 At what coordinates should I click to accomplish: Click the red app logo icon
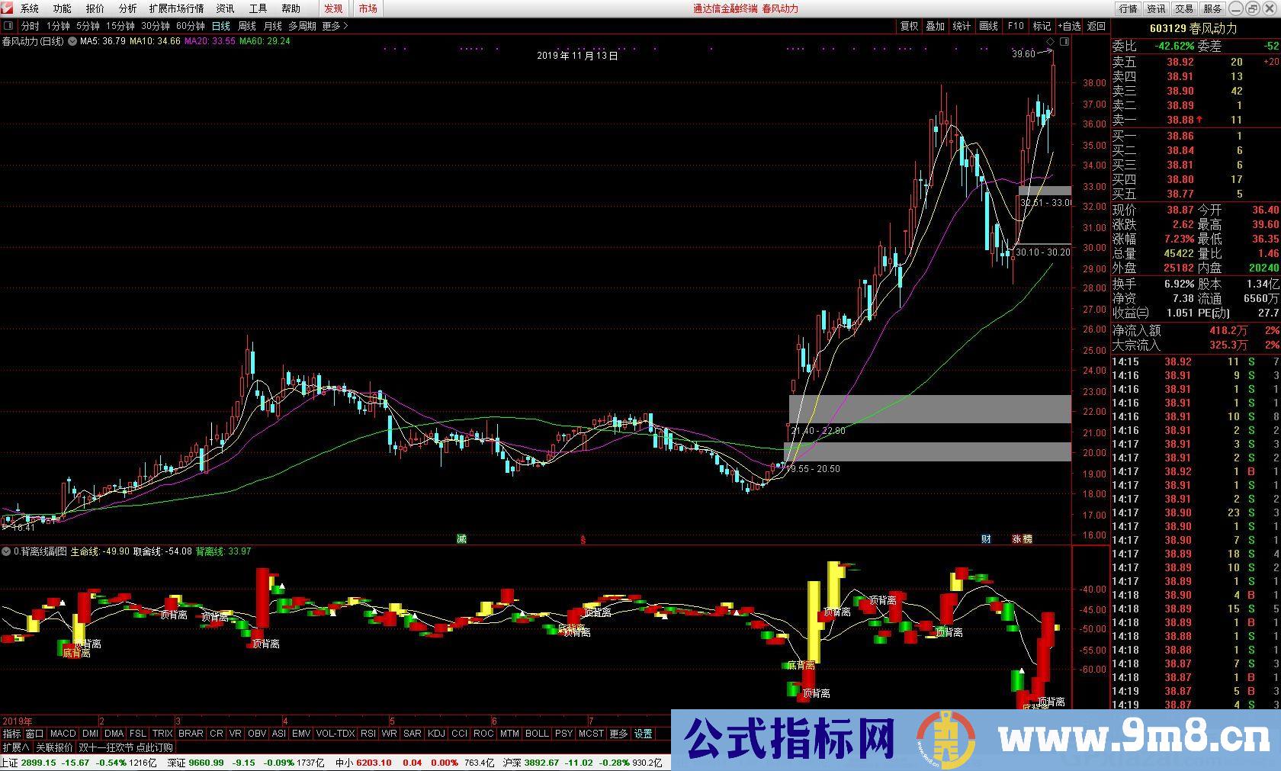[x=8, y=8]
